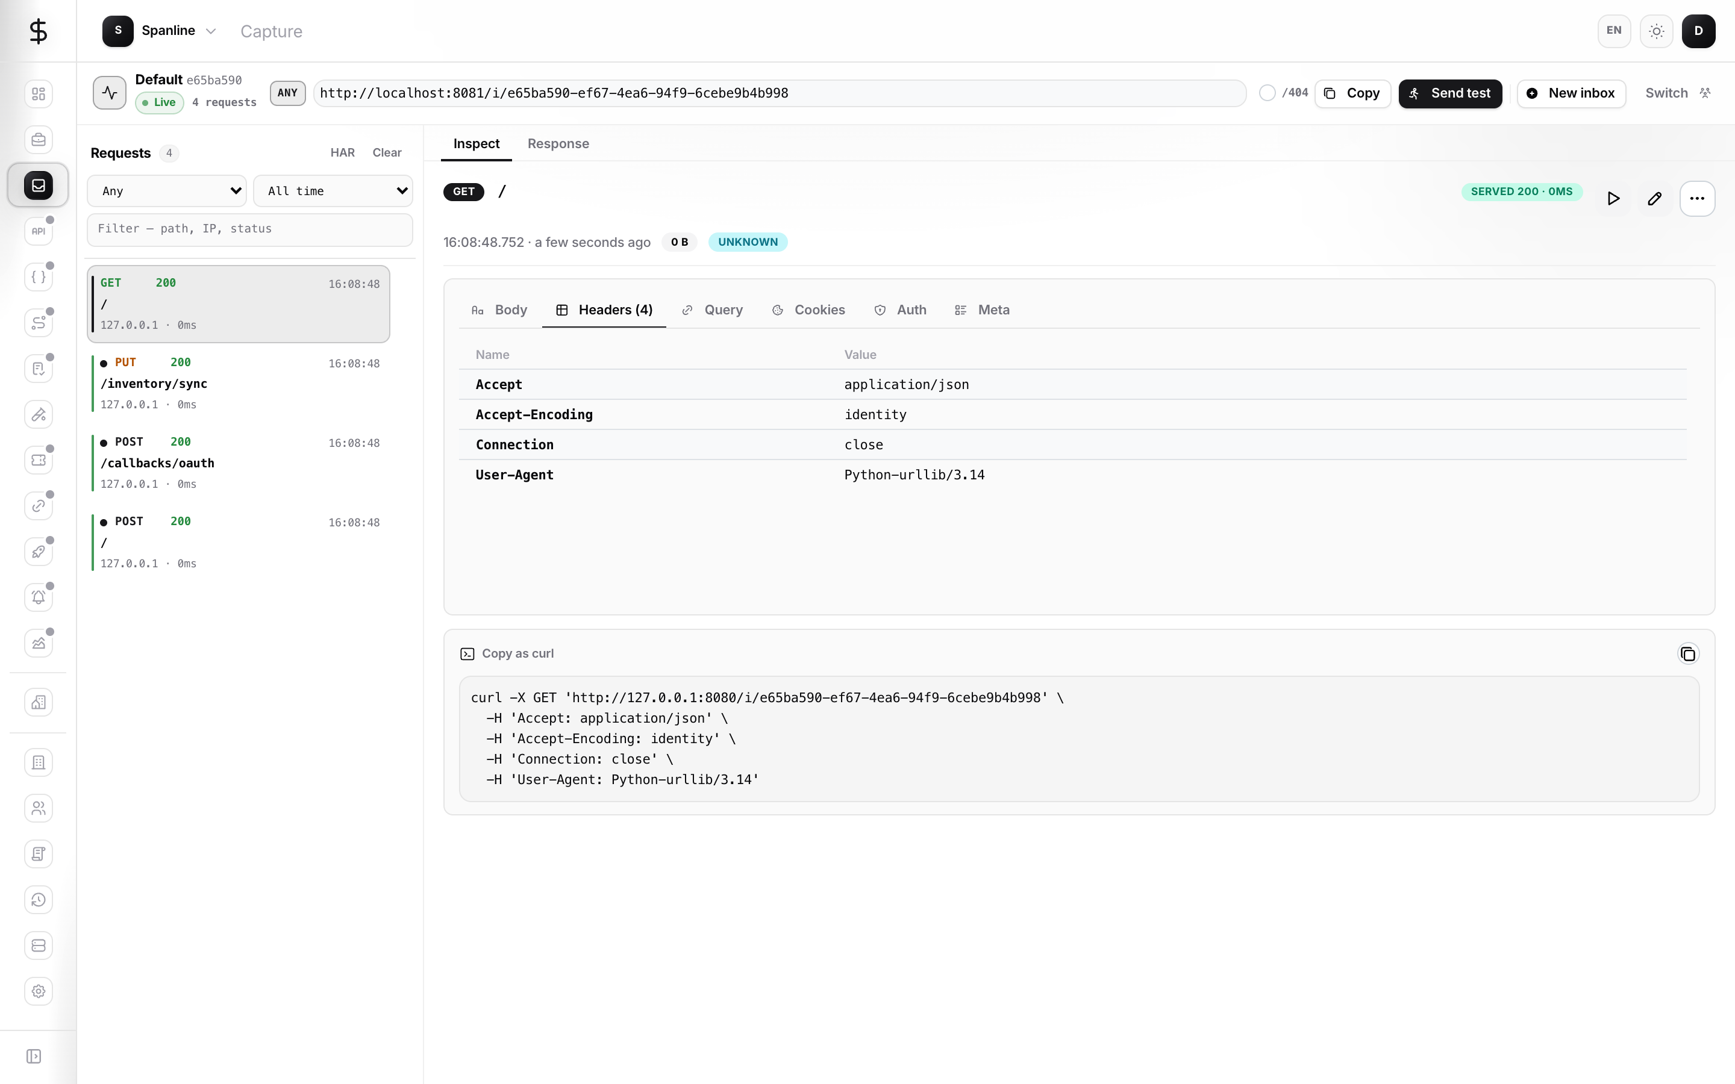The image size is (1735, 1084).
Task: Open the house-and-building sidebar icon
Action: [x=38, y=703]
